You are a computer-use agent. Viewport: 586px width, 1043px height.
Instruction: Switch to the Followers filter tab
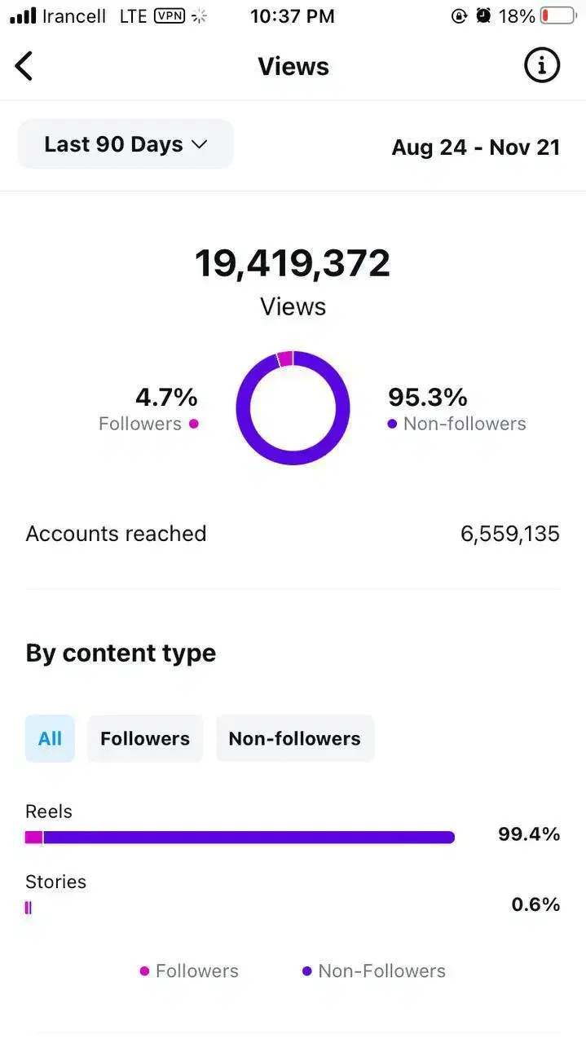tap(145, 738)
